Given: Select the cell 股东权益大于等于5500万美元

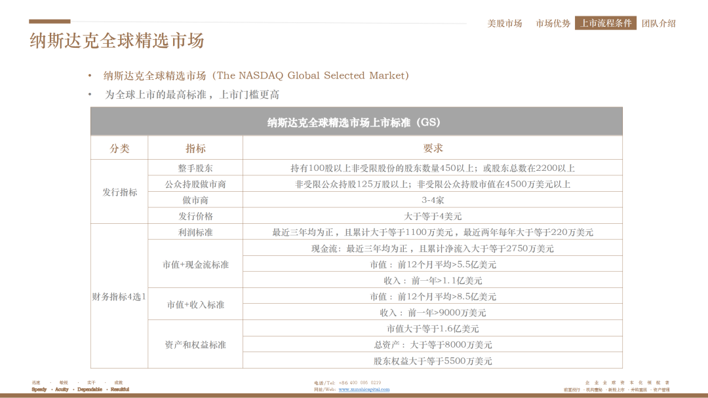Looking at the screenshot, I should (x=433, y=361).
